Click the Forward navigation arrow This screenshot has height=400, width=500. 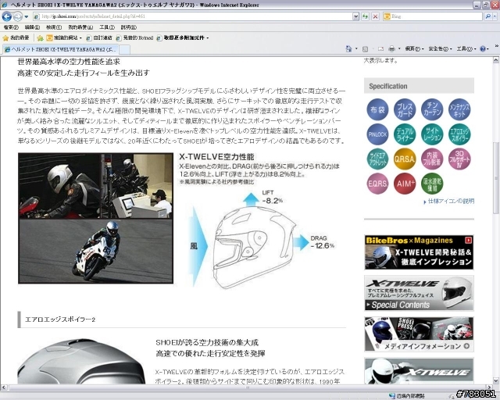point(17,16)
